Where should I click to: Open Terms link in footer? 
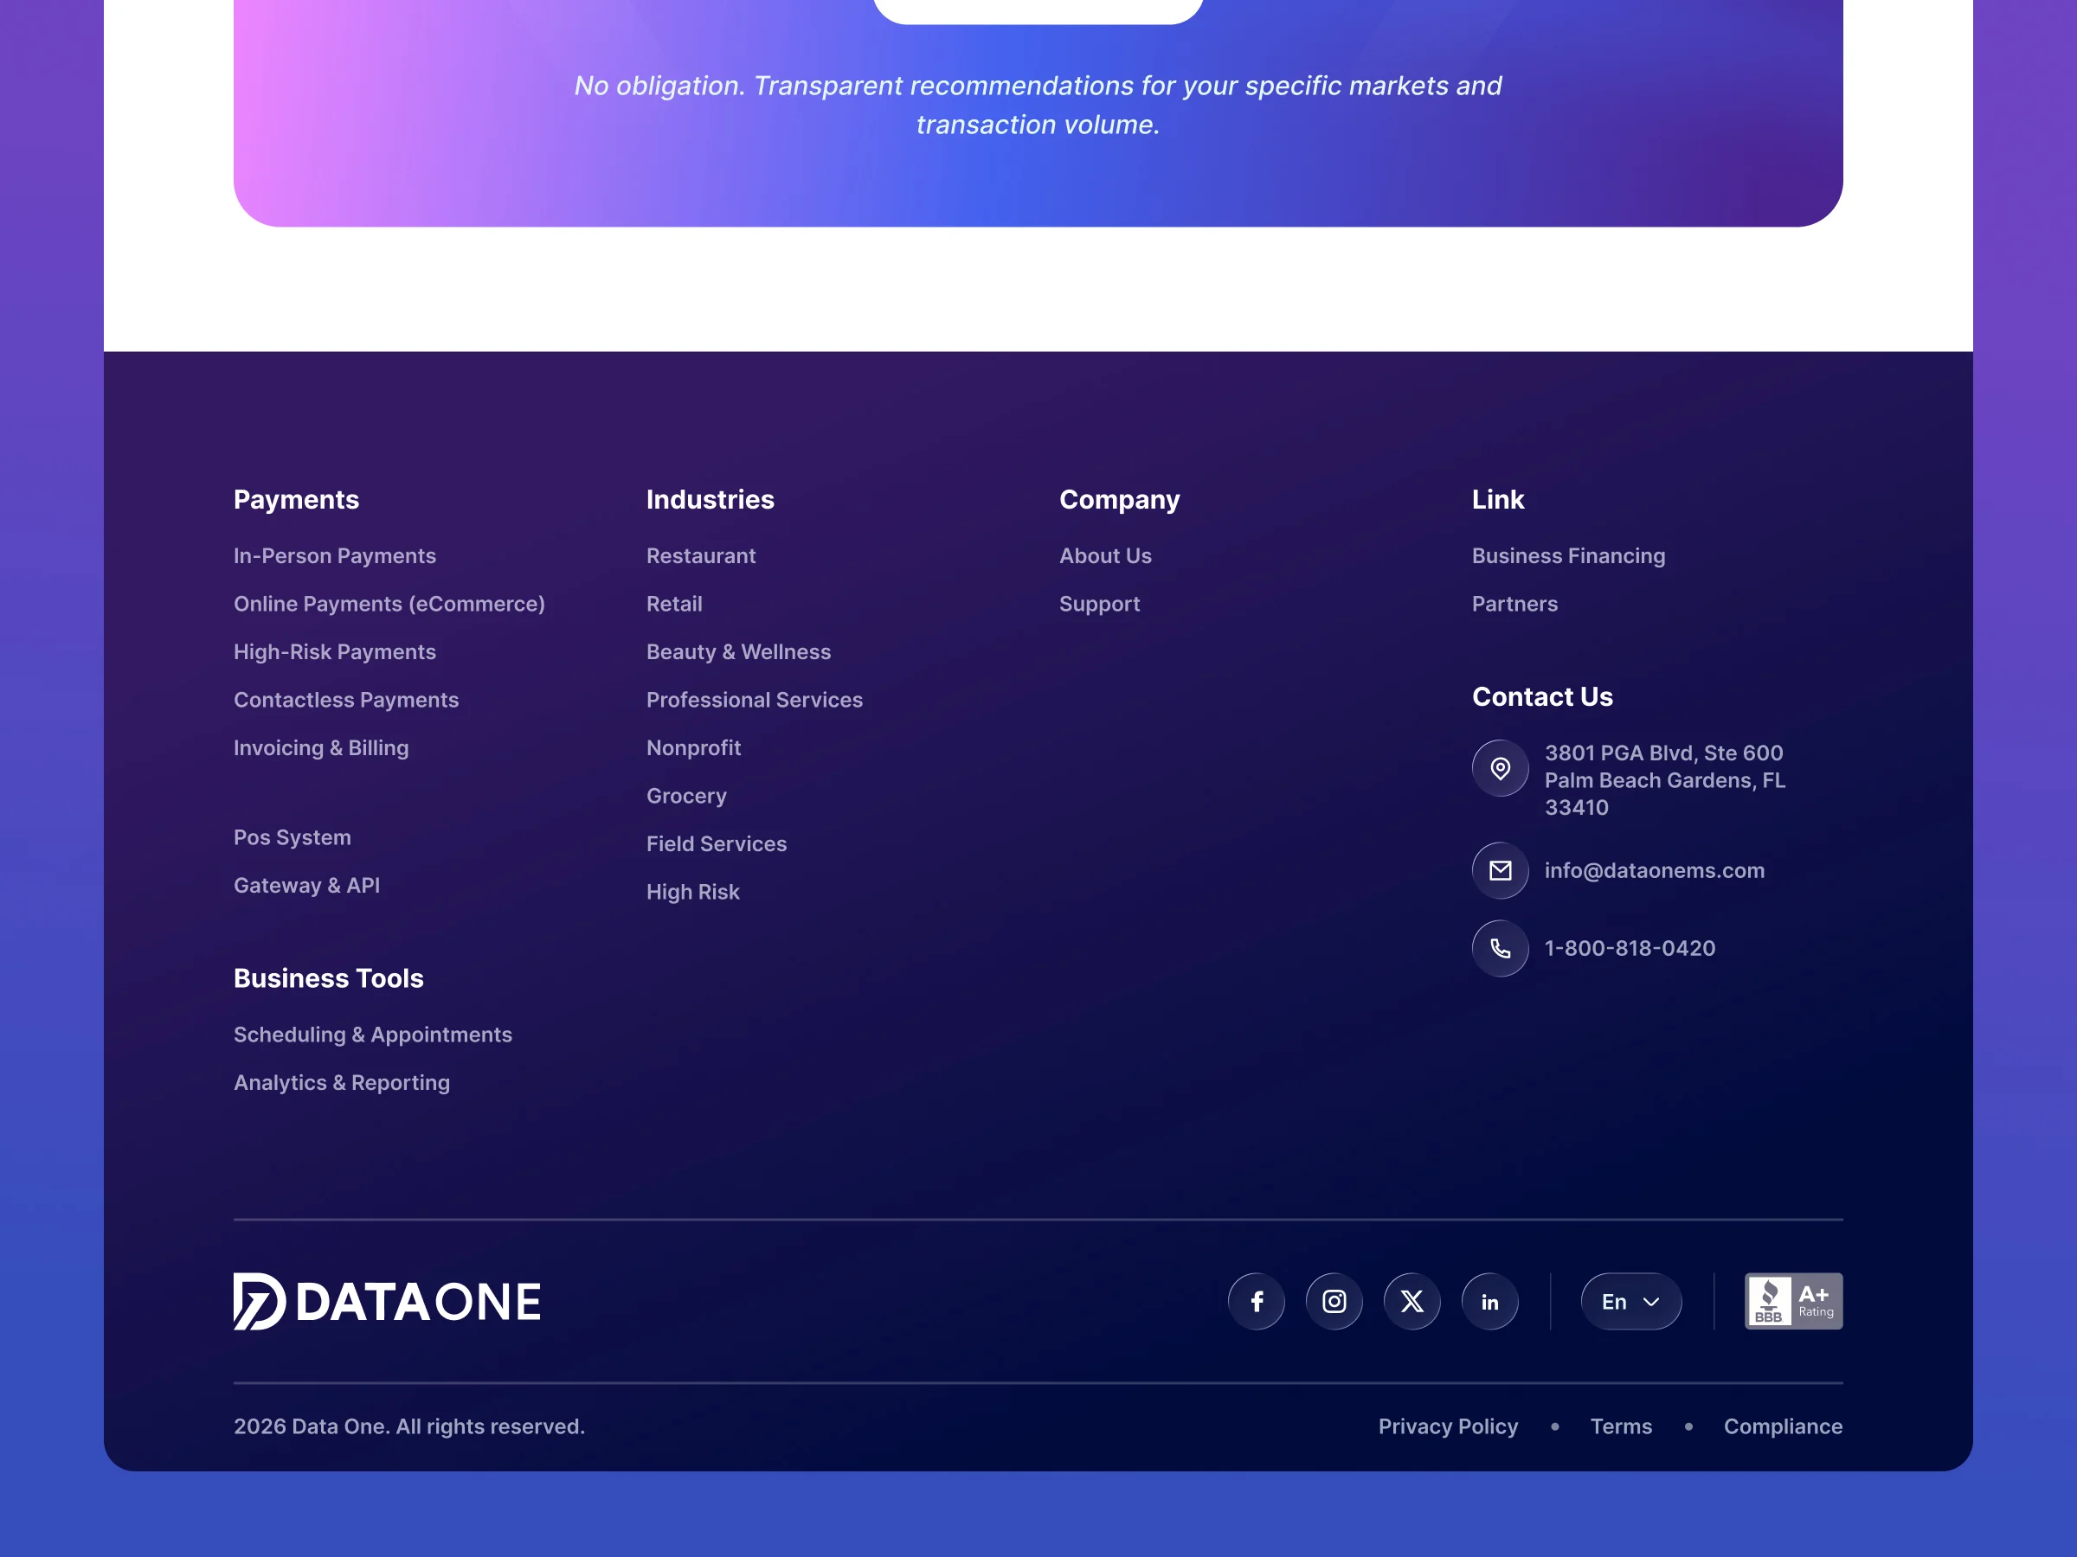pos(1621,1426)
